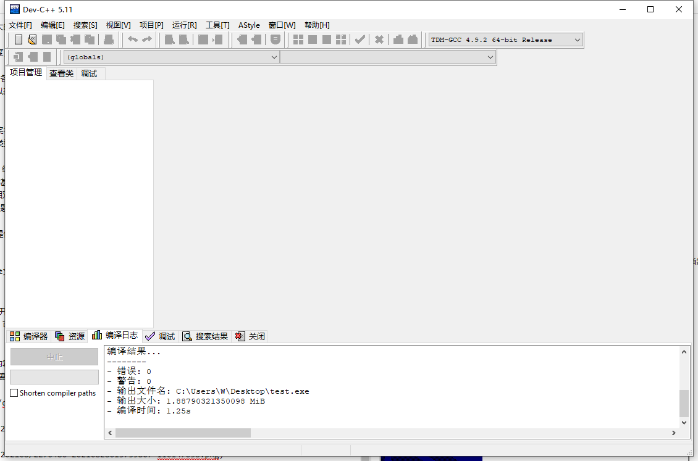Image resolution: width=698 pixels, height=461 pixels.
Task: Click the grayed Save toolbar icon
Action: pos(47,39)
